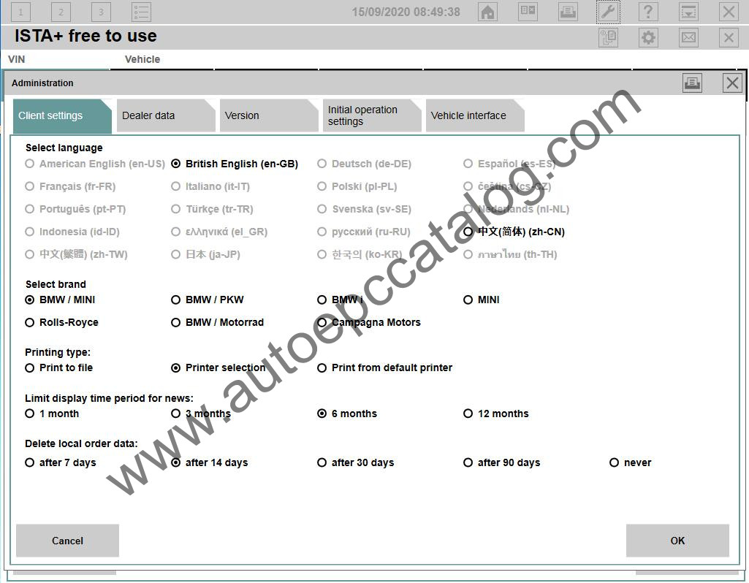The image size is (749, 583).
Task: Click the window-with-down-arrow icon in the top toolbar
Action: [689, 12]
